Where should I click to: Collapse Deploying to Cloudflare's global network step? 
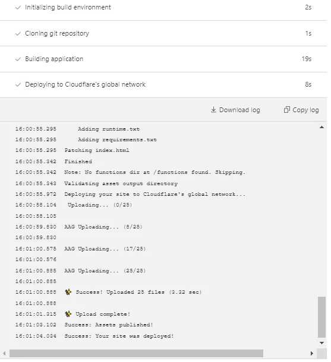click(x=163, y=85)
